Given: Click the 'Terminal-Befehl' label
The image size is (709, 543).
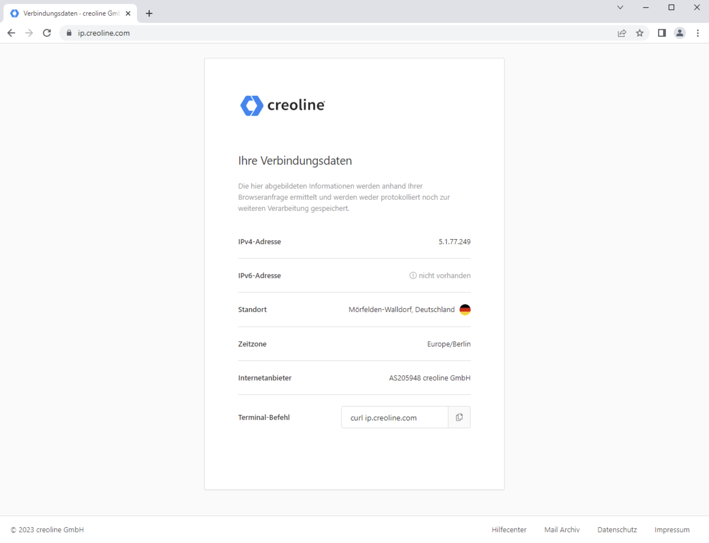Looking at the screenshot, I should click(x=264, y=417).
